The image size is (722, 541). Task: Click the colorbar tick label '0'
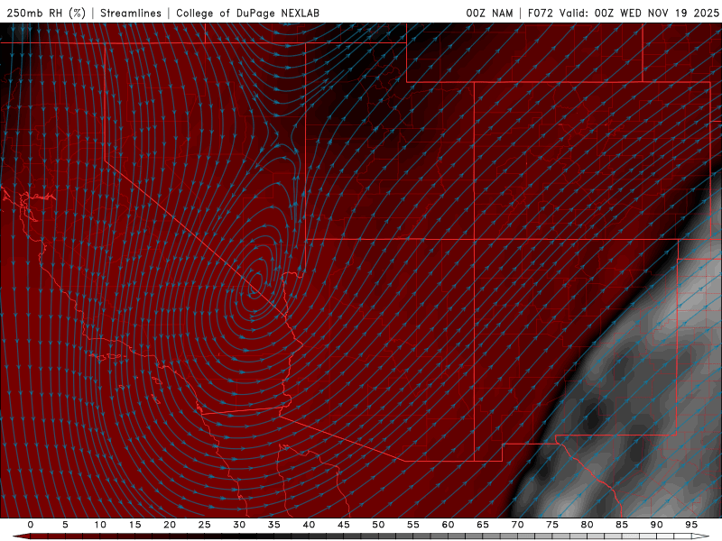pyautogui.click(x=31, y=525)
